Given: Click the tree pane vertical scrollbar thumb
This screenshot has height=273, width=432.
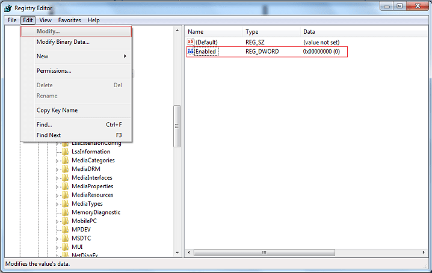Looking at the screenshot, I should click(x=177, y=126).
